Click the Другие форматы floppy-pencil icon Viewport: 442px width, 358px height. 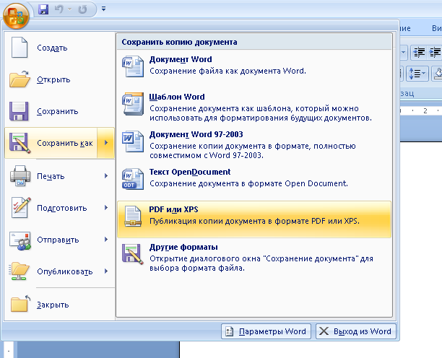click(x=133, y=254)
